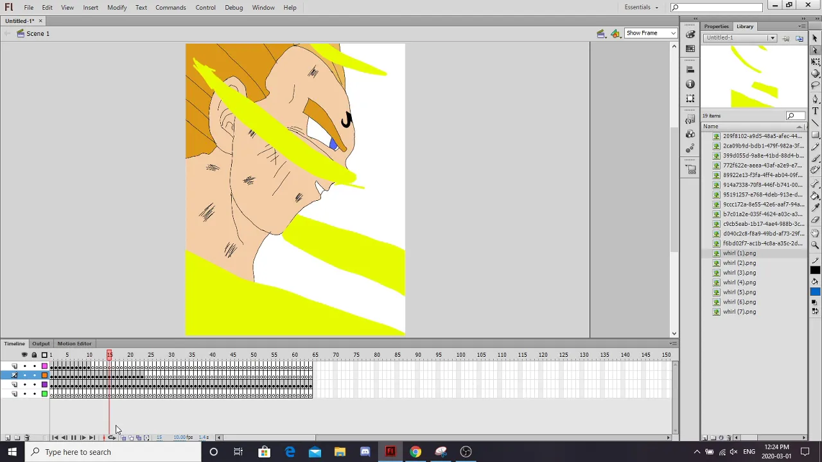Toggle the Loop playback button
Image resolution: width=822 pixels, height=462 pixels.
112,438
